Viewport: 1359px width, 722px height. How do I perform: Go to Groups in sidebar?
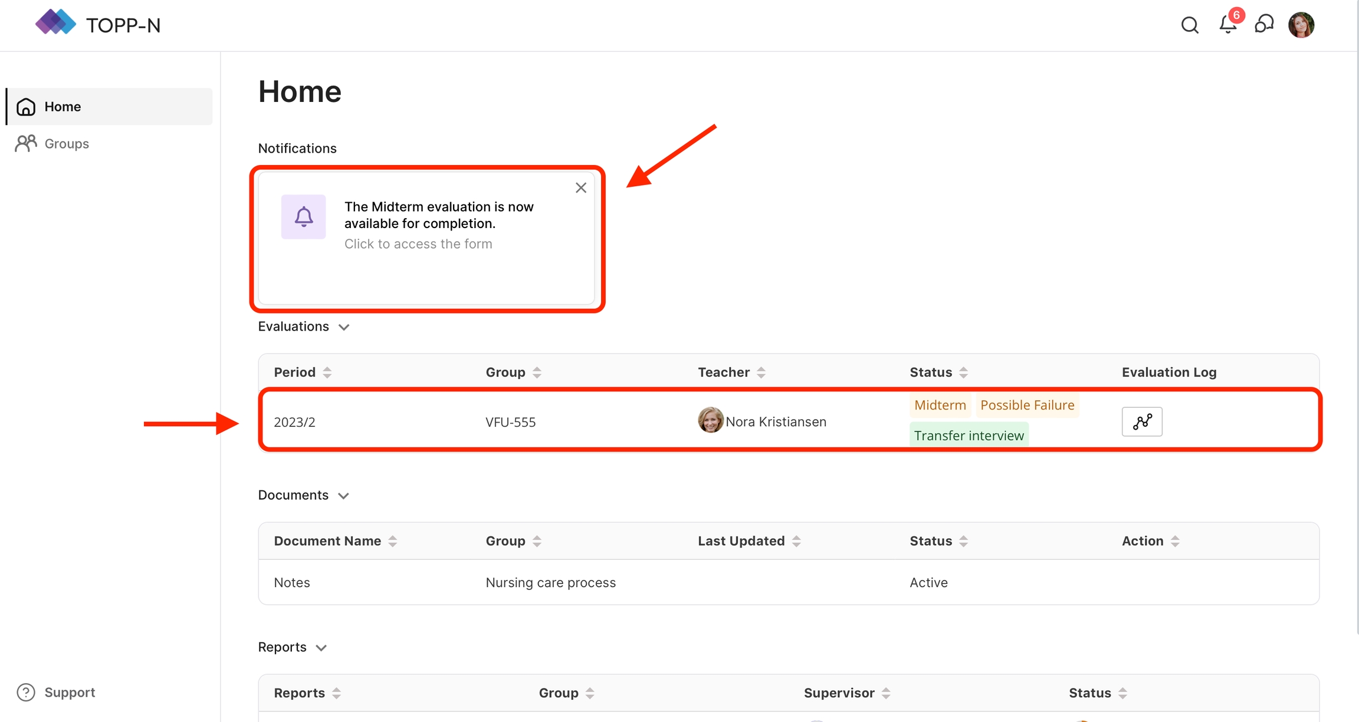pos(66,144)
